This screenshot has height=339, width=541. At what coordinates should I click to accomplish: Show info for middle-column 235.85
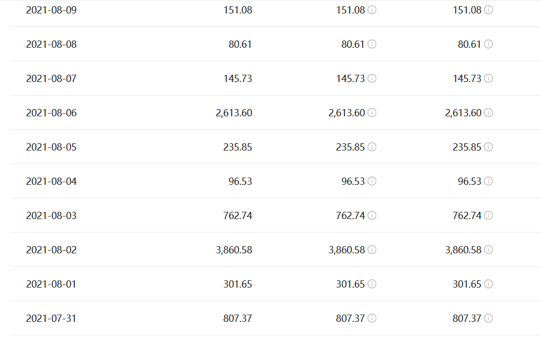tap(372, 147)
